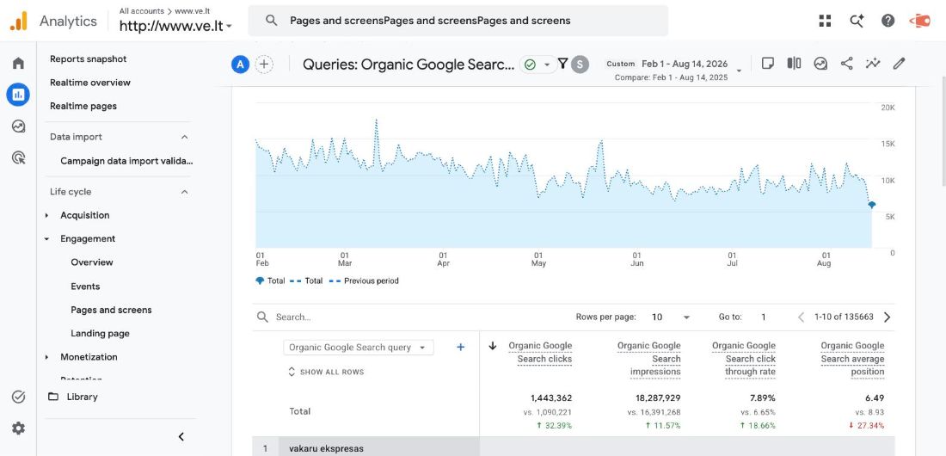Open the Library link
The image size is (946, 456).
[82, 397]
